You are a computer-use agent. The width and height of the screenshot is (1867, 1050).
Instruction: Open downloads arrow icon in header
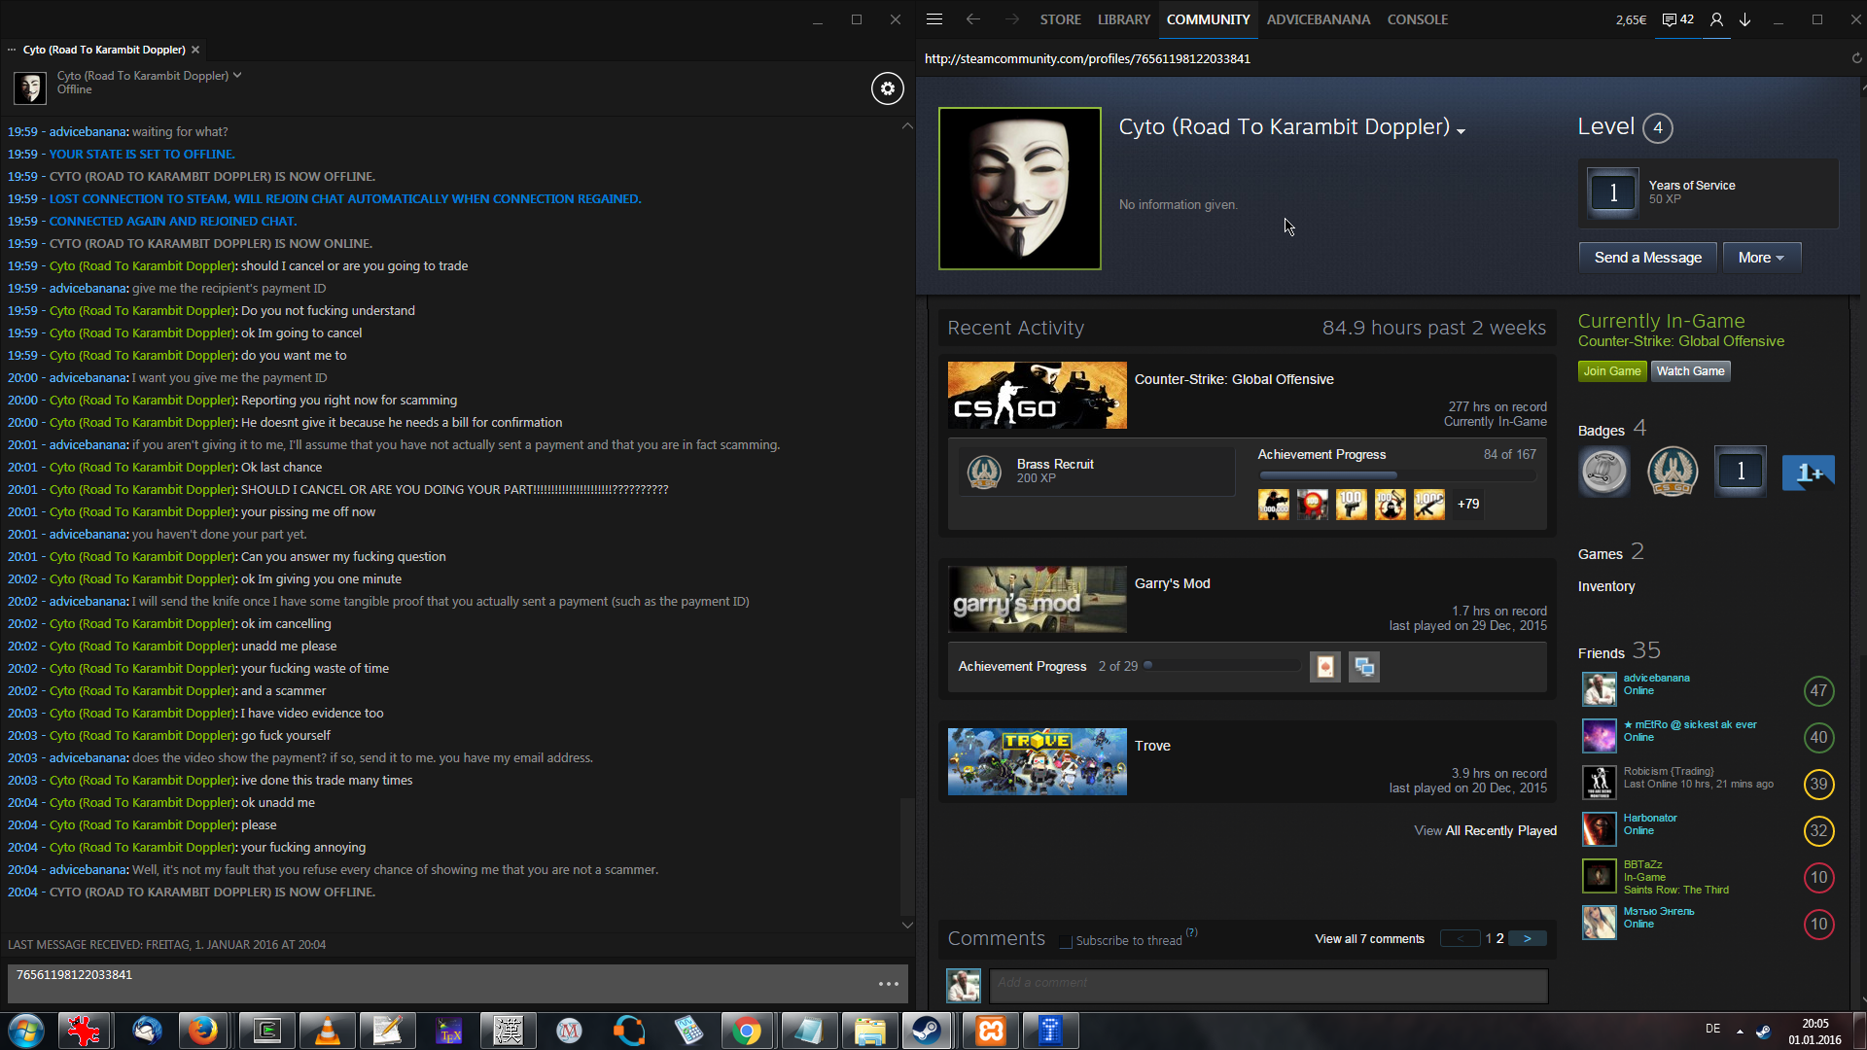(x=1745, y=19)
